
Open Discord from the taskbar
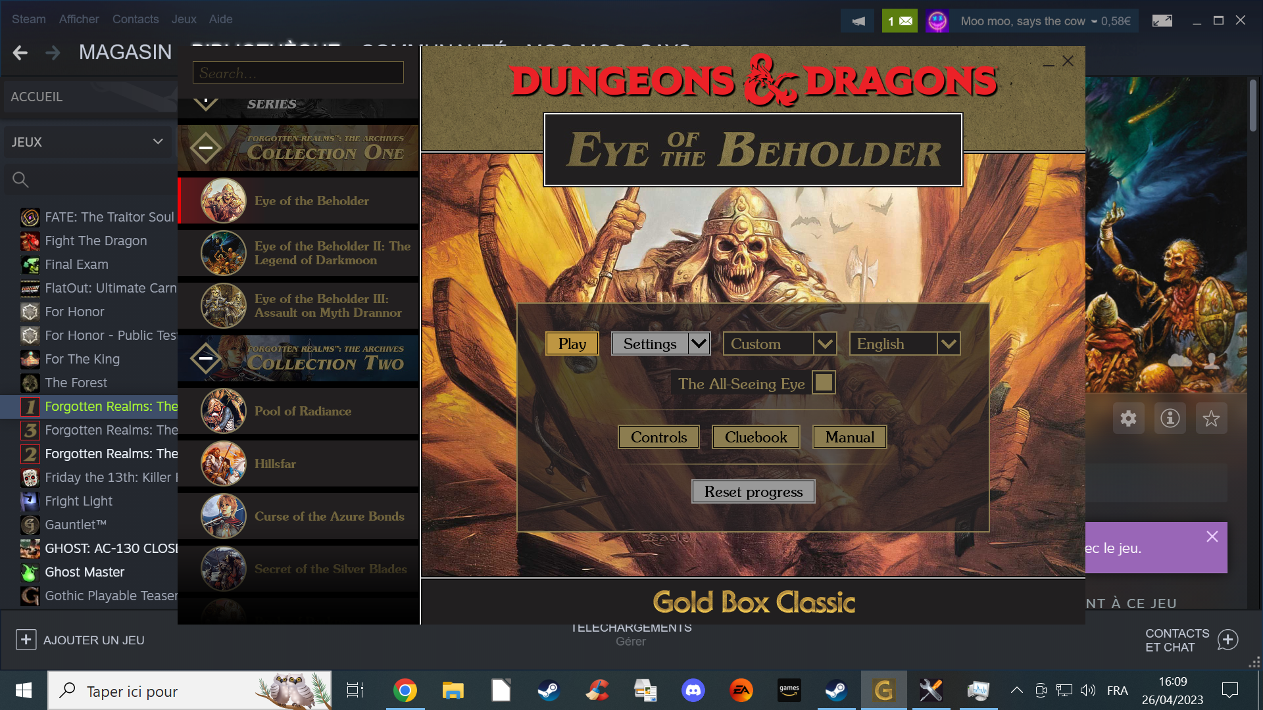point(693,690)
